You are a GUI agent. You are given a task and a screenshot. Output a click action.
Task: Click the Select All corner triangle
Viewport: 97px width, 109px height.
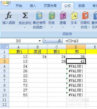pyautogui.click(x=5, y=47)
